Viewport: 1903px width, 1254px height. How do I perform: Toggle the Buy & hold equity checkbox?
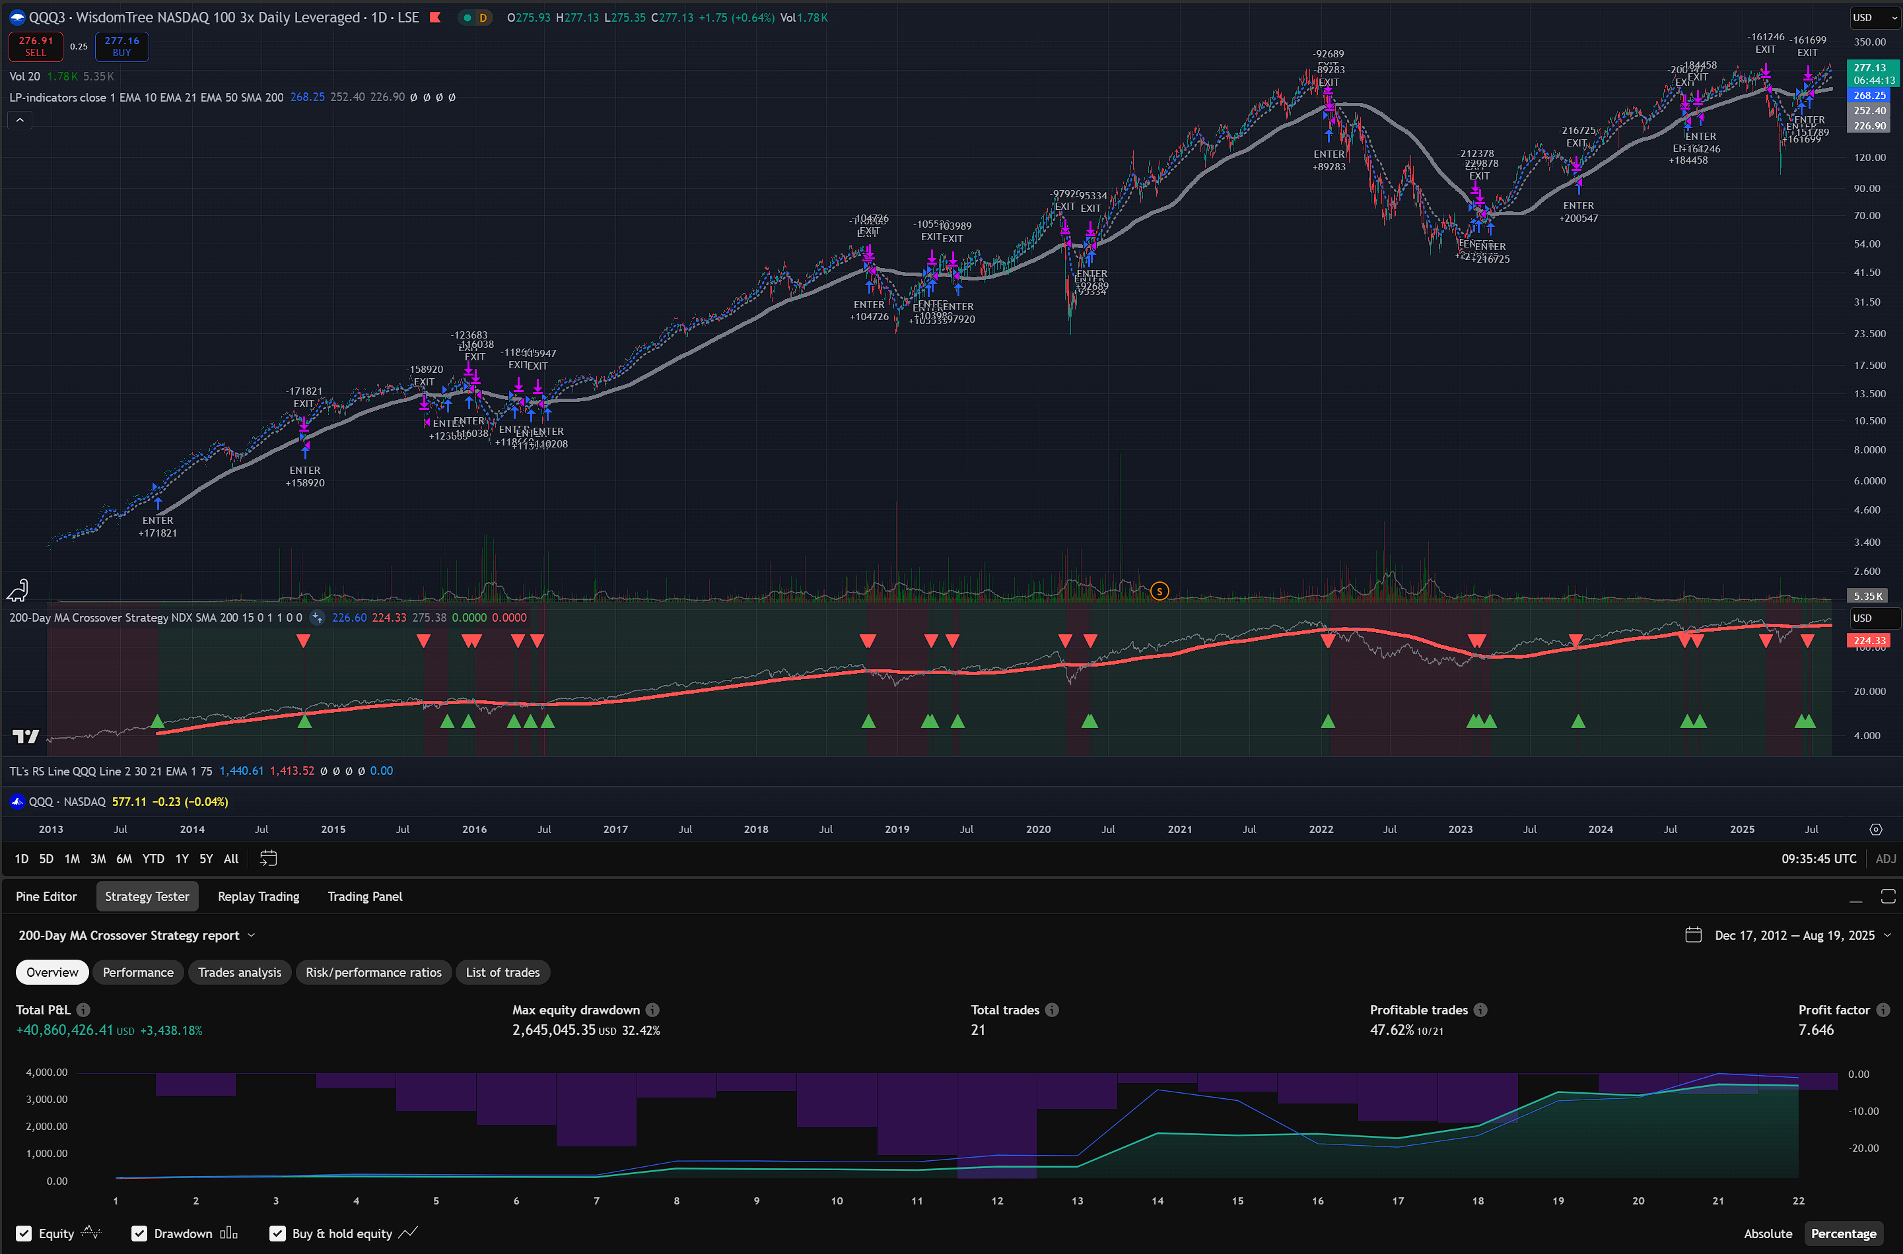[x=277, y=1233]
